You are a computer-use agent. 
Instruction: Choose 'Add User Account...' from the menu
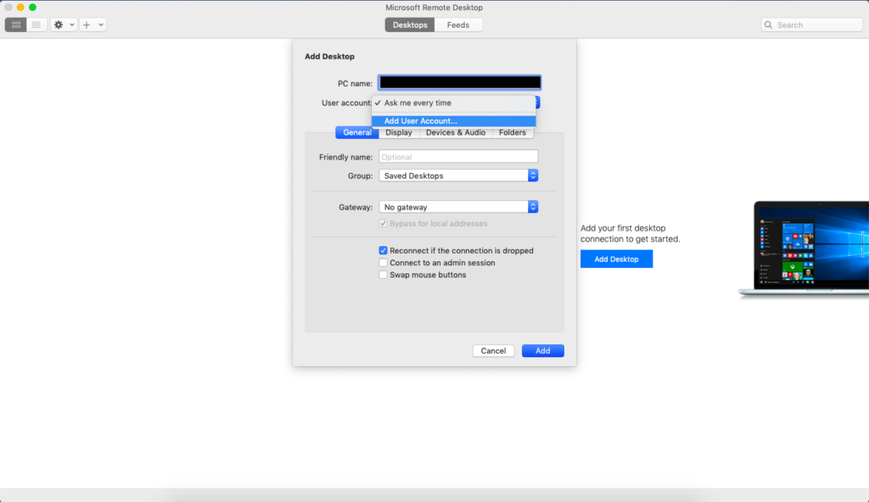click(x=454, y=120)
